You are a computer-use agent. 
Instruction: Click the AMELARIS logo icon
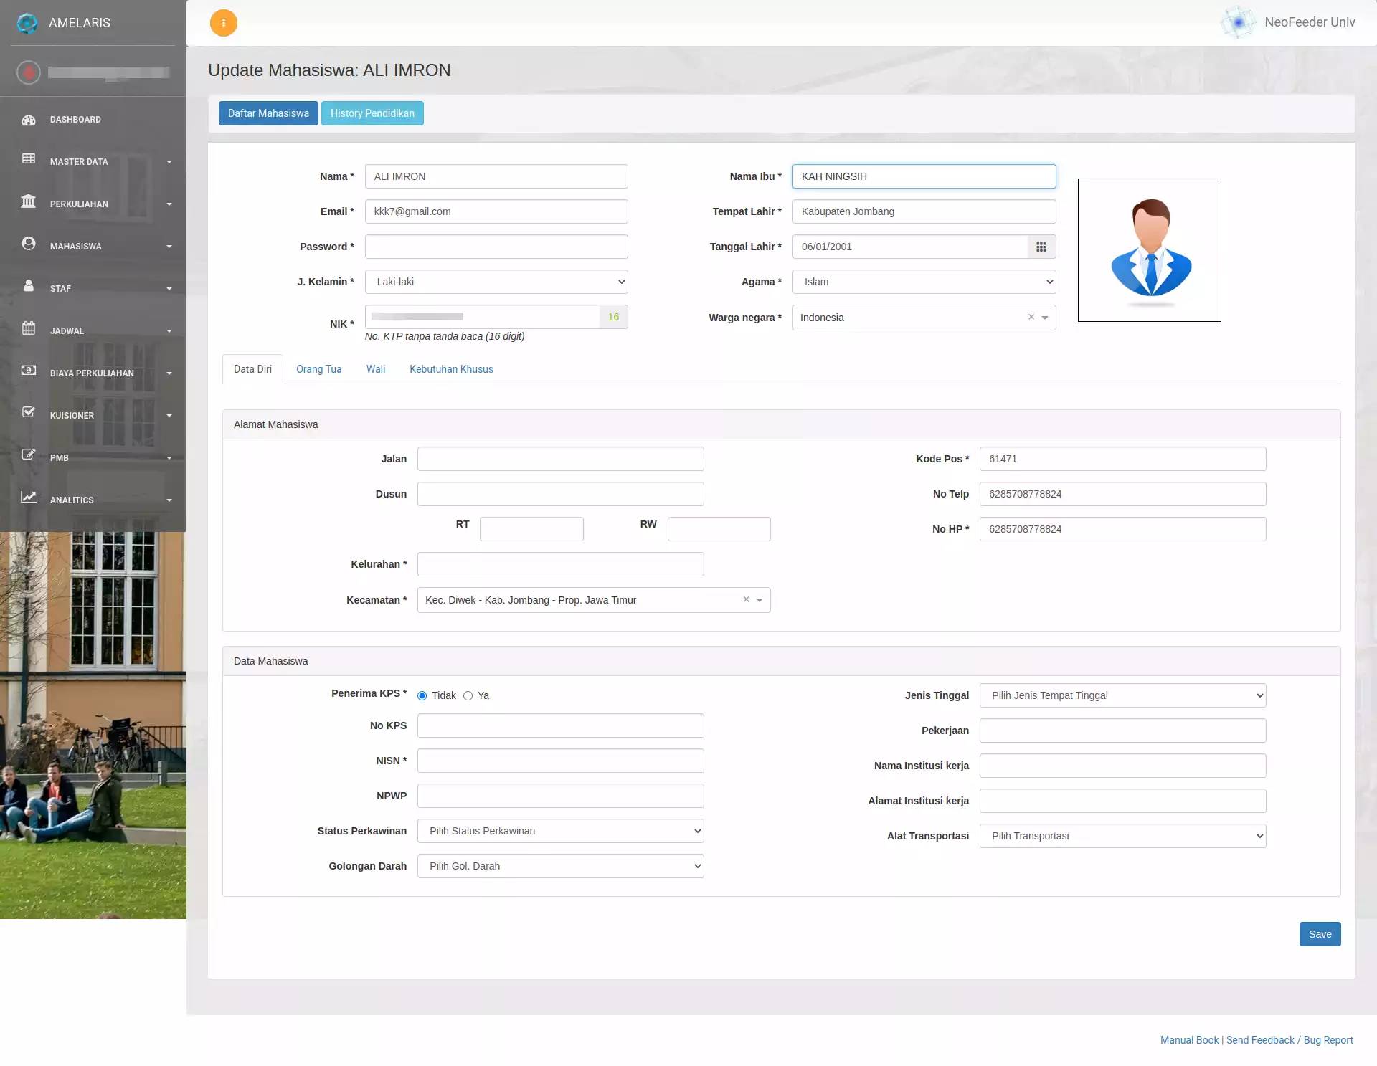[27, 23]
